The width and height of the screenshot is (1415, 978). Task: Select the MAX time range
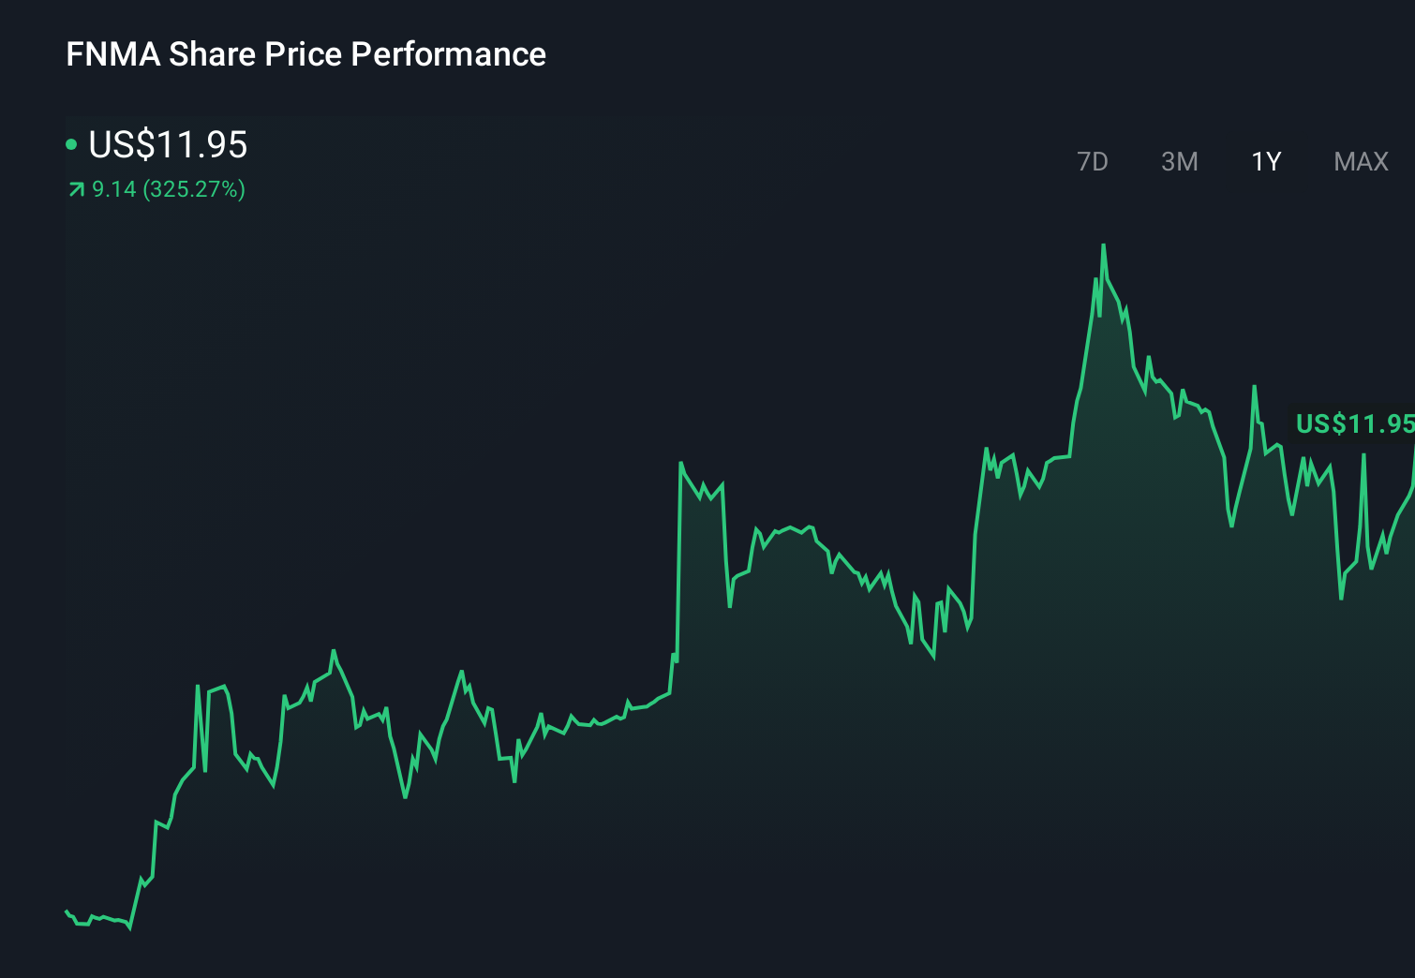point(1360,161)
